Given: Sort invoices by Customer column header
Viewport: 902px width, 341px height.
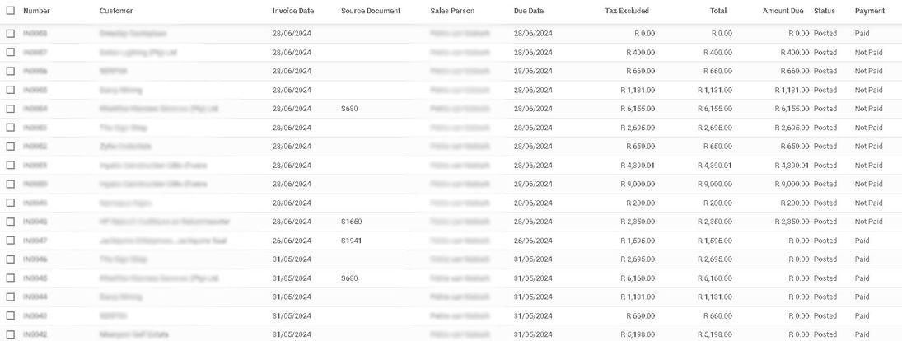Looking at the screenshot, I should click(x=116, y=12).
